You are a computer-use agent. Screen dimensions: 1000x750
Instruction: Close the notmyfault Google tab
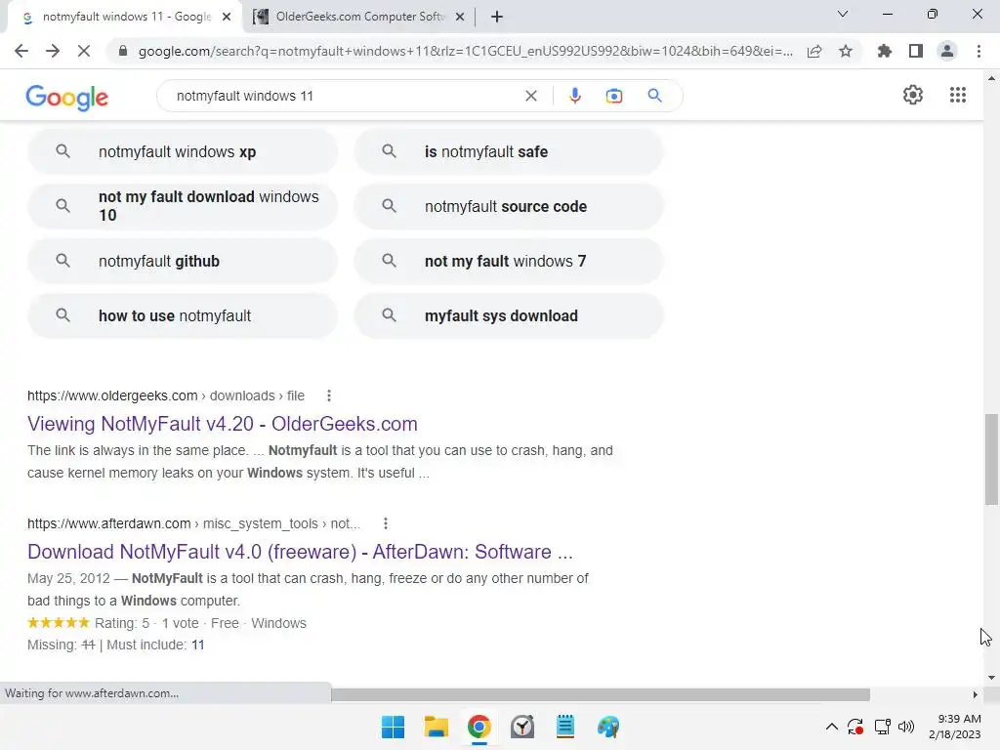pos(227,18)
